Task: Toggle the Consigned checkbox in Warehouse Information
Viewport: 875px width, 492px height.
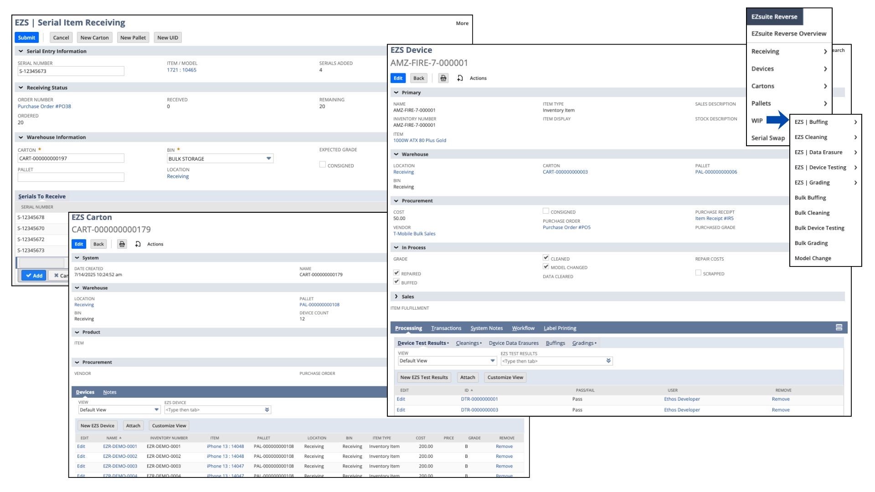Action: pyautogui.click(x=323, y=165)
